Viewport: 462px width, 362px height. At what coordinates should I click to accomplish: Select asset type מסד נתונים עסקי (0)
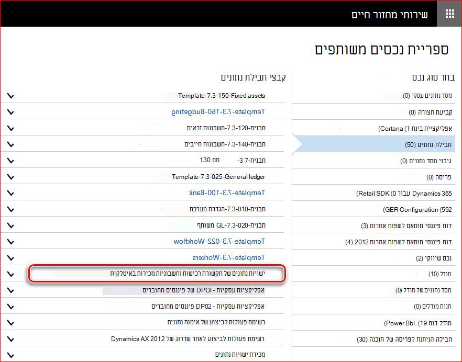pyautogui.click(x=427, y=96)
